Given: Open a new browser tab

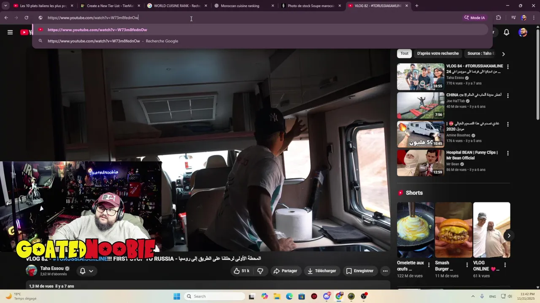Looking at the screenshot, I should pyautogui.click(x=416, y=6).
